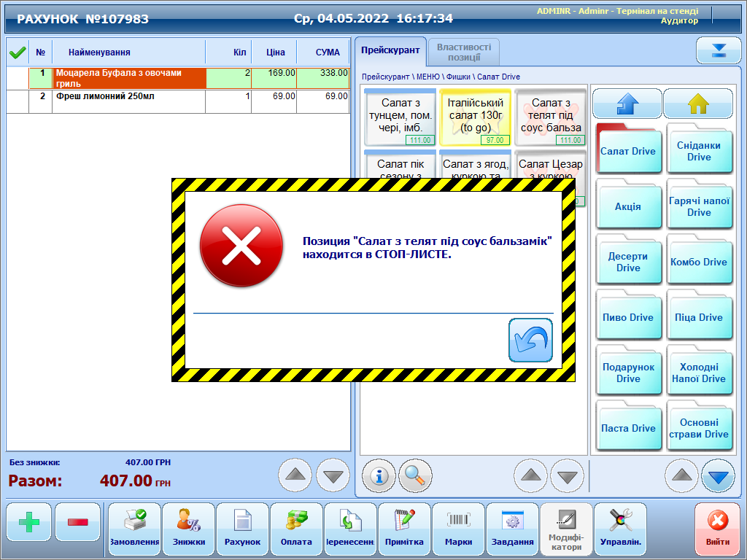Viewport: 747px width, 560px height.
Task: Go to the home menu folder
Action: pos(698,104)
